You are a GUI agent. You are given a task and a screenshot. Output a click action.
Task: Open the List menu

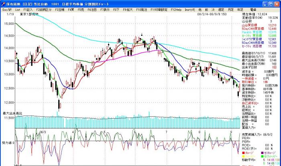tap(18, 10)
